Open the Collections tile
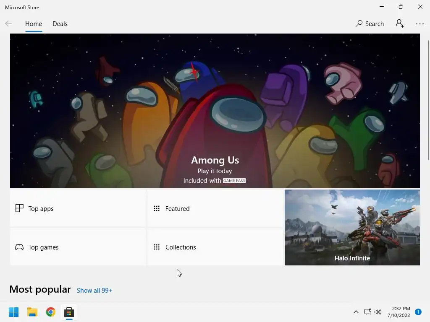Image resolution: width=430 pixels, height=322 pixels. pos(215,247)
